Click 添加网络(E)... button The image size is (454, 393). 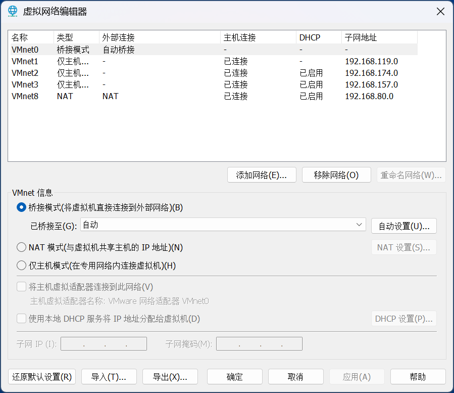click(262, 175)
